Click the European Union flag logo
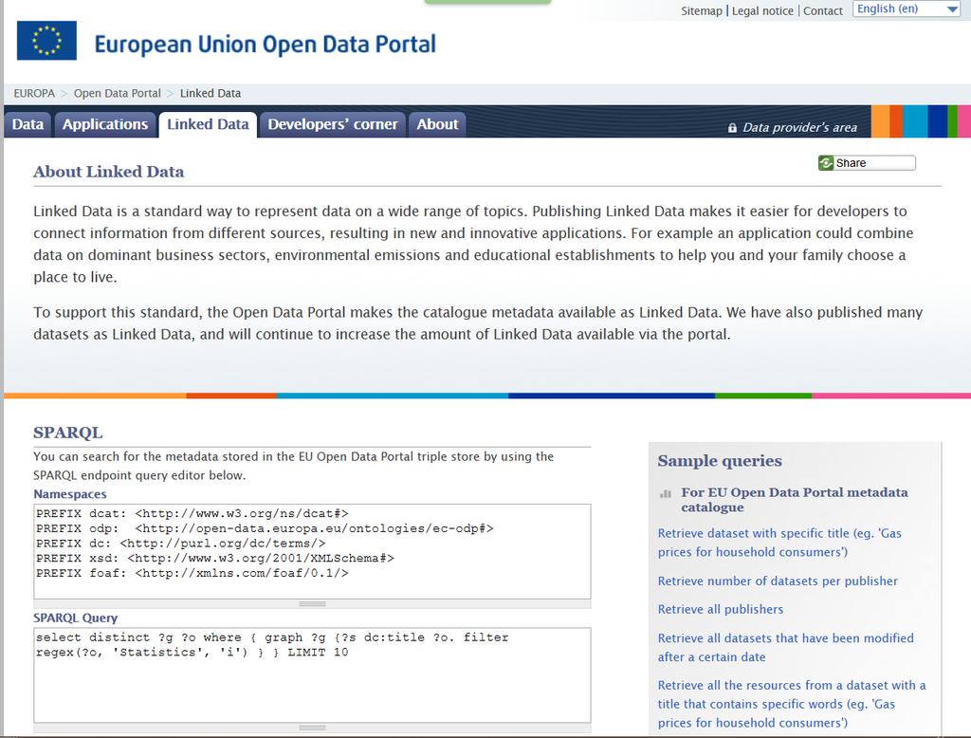 (46, 41)
